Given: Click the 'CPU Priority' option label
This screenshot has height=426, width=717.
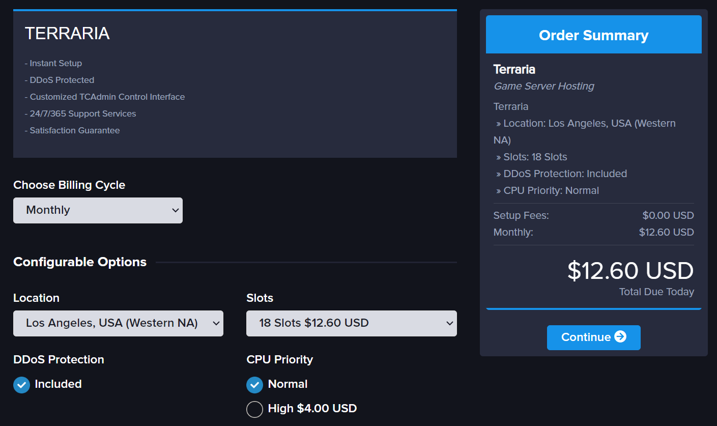Looking at the screenshot, I should click(x=280, y=359).
